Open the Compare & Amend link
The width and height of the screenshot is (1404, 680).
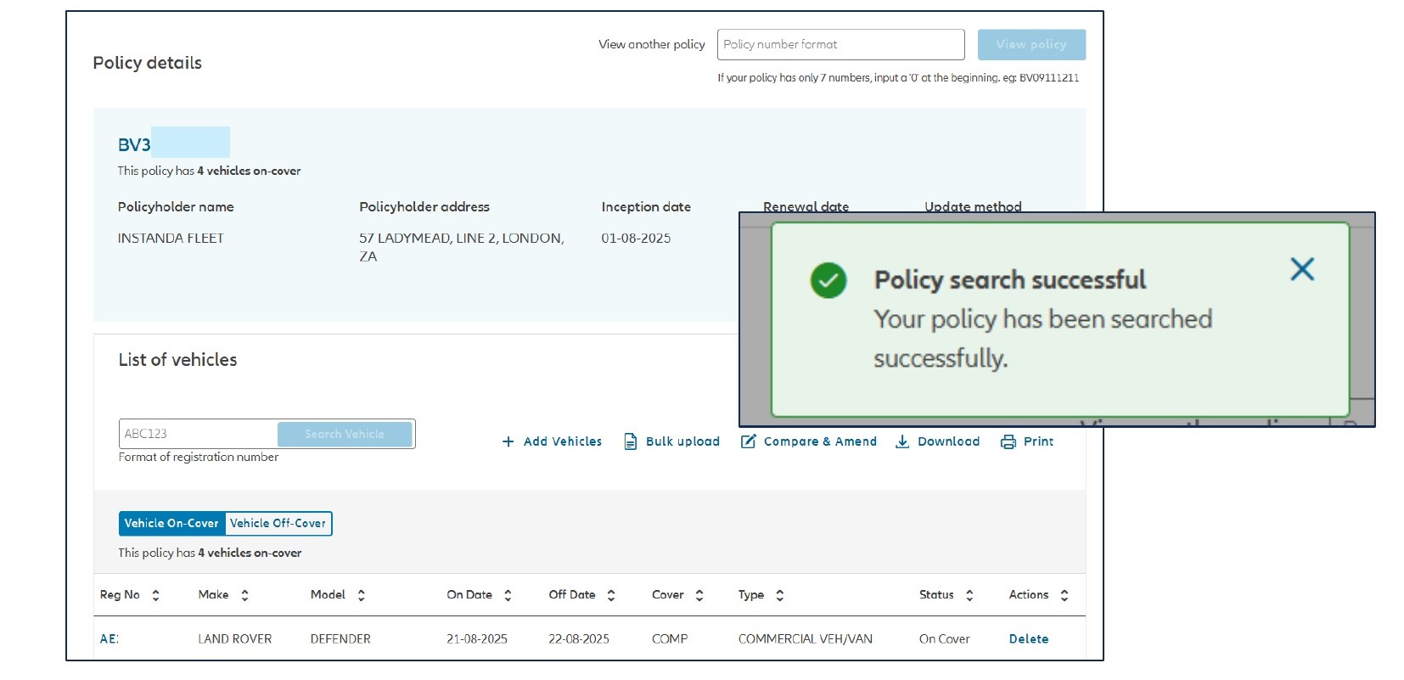pyautogui.click(x=820, y=441)
